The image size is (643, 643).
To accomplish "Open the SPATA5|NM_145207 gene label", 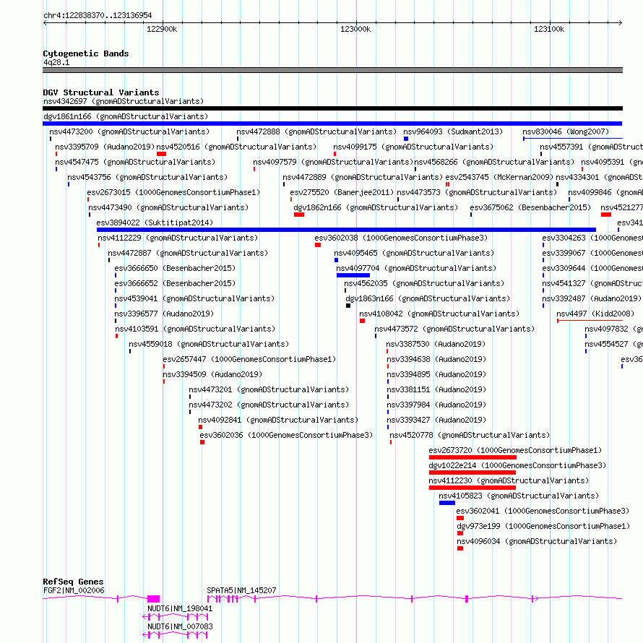I will [241, 590].
